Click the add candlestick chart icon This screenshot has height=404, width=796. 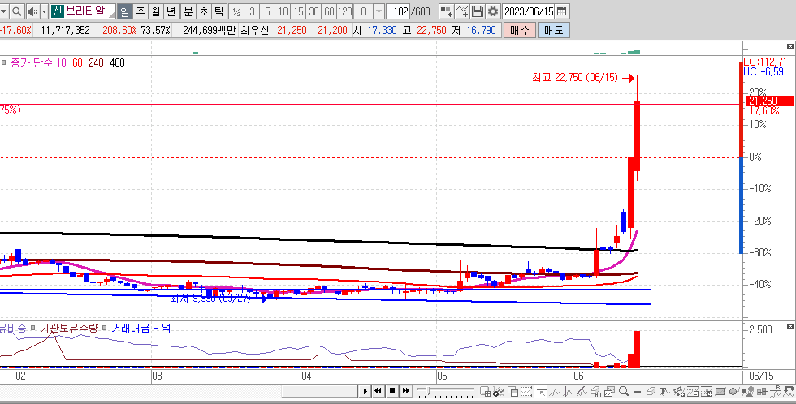point(447,11)
